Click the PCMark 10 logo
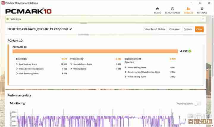The image size is (214, 127). click(28, 11)
